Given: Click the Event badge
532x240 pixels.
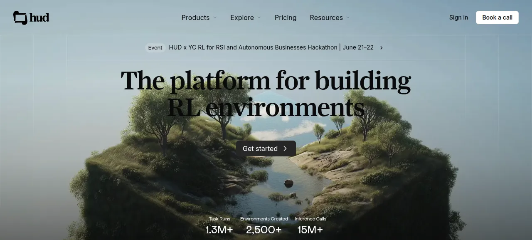Looking at the screenshot, I should tap(155, 47).
